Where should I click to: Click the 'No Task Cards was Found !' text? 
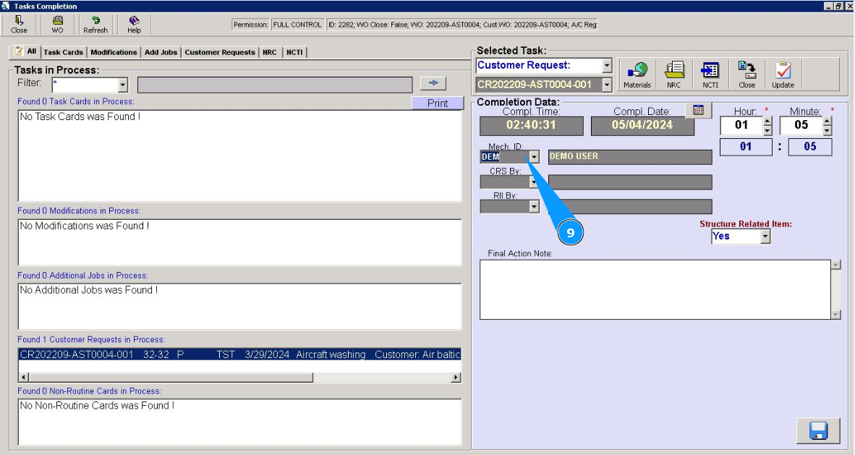click(80, 116)
